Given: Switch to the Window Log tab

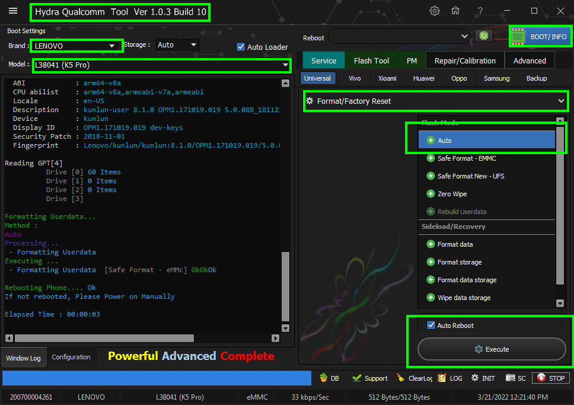Looking at the screenshot, I should [x=24, y=358].
